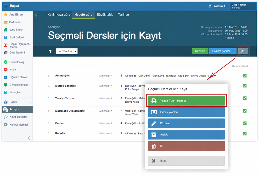Switch to Katılımcıya göre tab
Screen dimensions: 259x177
coord(59,15)
